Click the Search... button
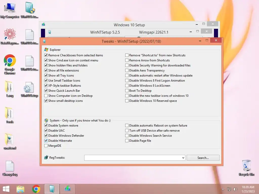Screen dimensions: 259x194 [x=203, y=158]
